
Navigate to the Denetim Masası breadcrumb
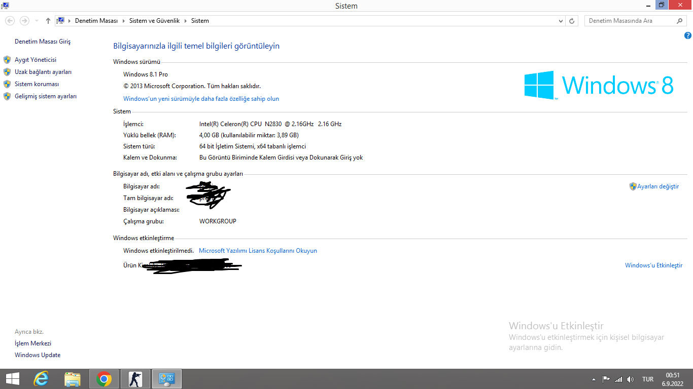(x=96, y=21)
